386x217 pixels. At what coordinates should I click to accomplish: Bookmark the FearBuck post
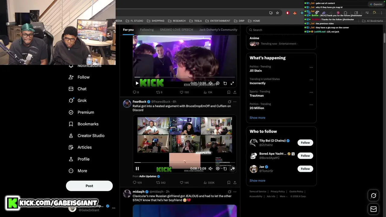[x=229, y=183]
